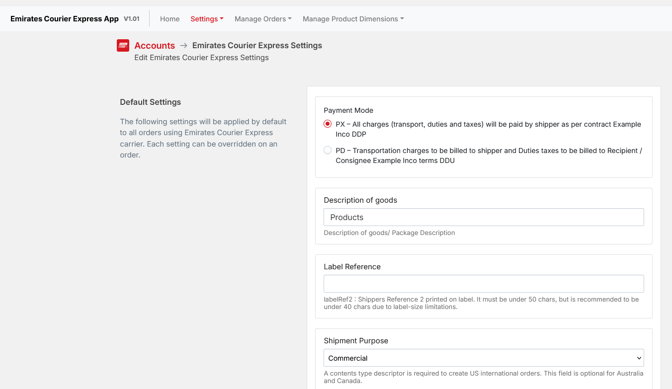Image resolution: width=672 pixels, height=389 pixels.
Task: Go to the Home page
Action: coord(169,19)
